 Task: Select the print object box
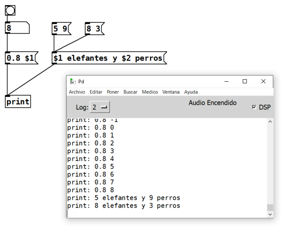pyautogui.click(x=18, y=102)
